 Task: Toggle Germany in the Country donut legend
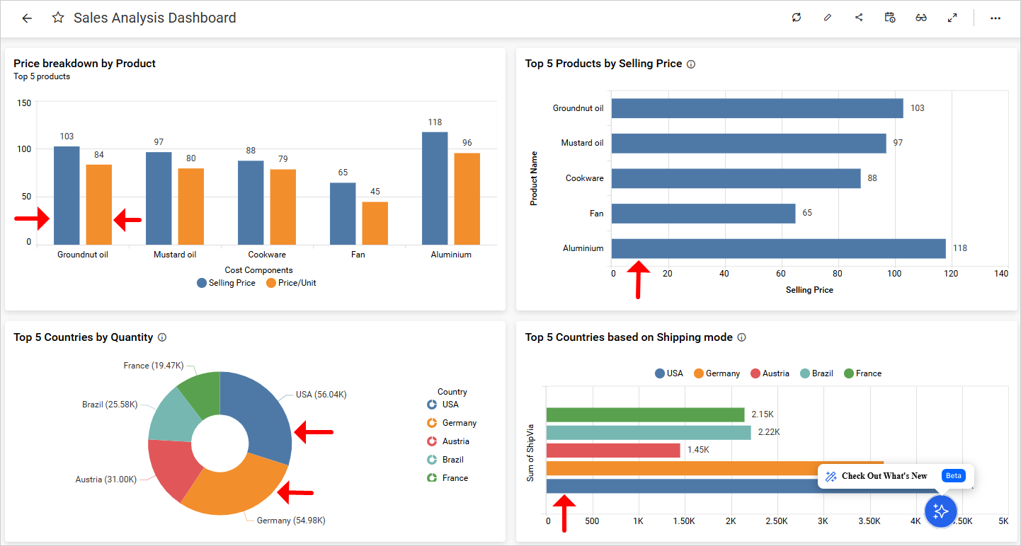coord(452,423)
